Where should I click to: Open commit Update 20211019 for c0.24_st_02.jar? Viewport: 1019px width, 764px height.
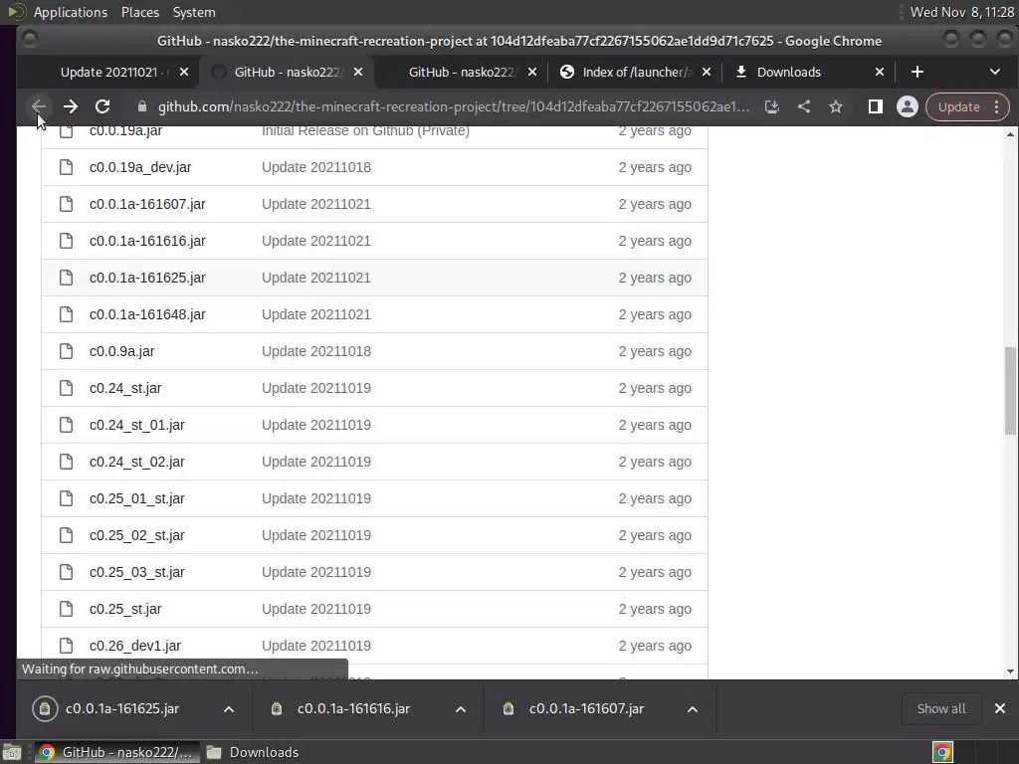point(316,462)
